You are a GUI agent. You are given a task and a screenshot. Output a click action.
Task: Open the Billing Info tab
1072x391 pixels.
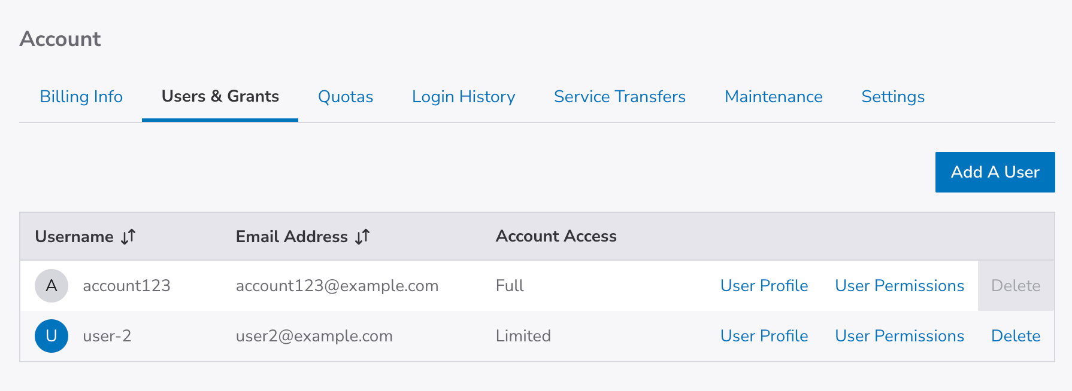(81, 97)
